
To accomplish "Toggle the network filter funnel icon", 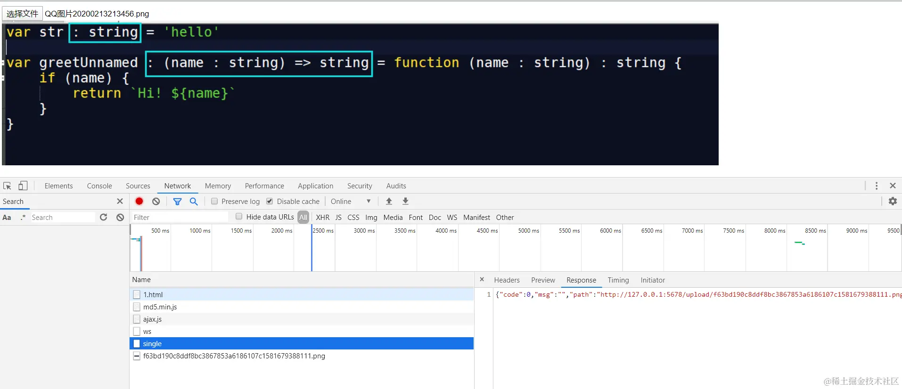I will coord(177,201).
